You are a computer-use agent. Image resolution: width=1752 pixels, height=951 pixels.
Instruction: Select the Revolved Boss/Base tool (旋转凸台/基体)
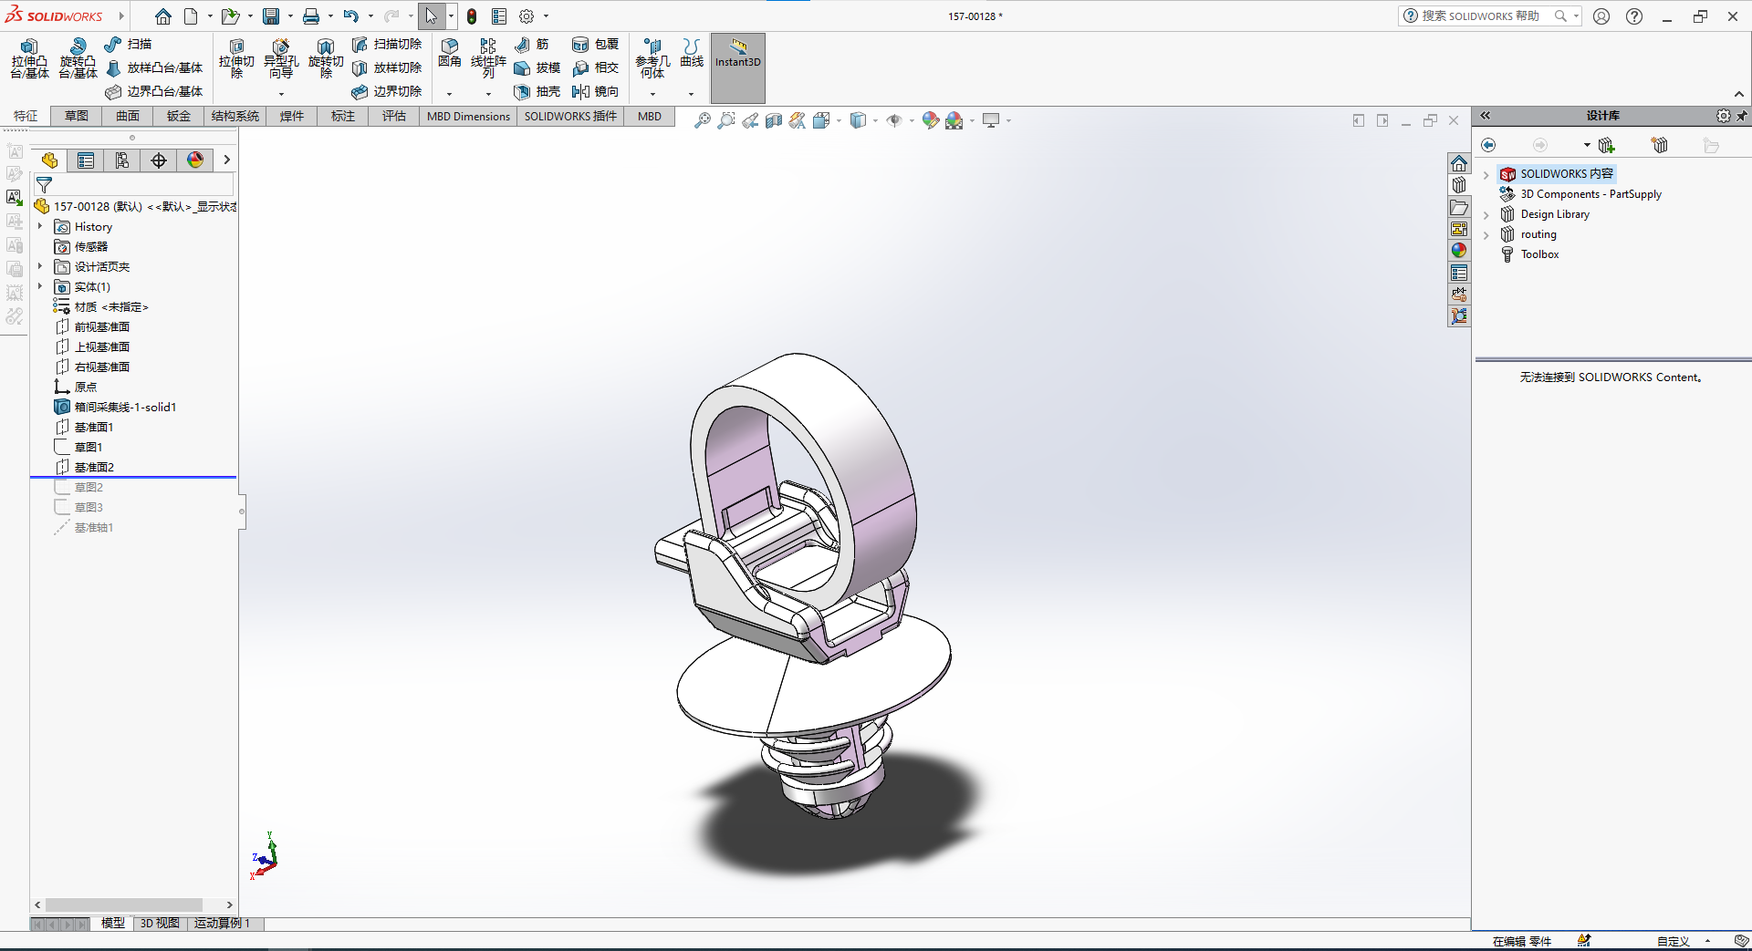click(78, 59)
